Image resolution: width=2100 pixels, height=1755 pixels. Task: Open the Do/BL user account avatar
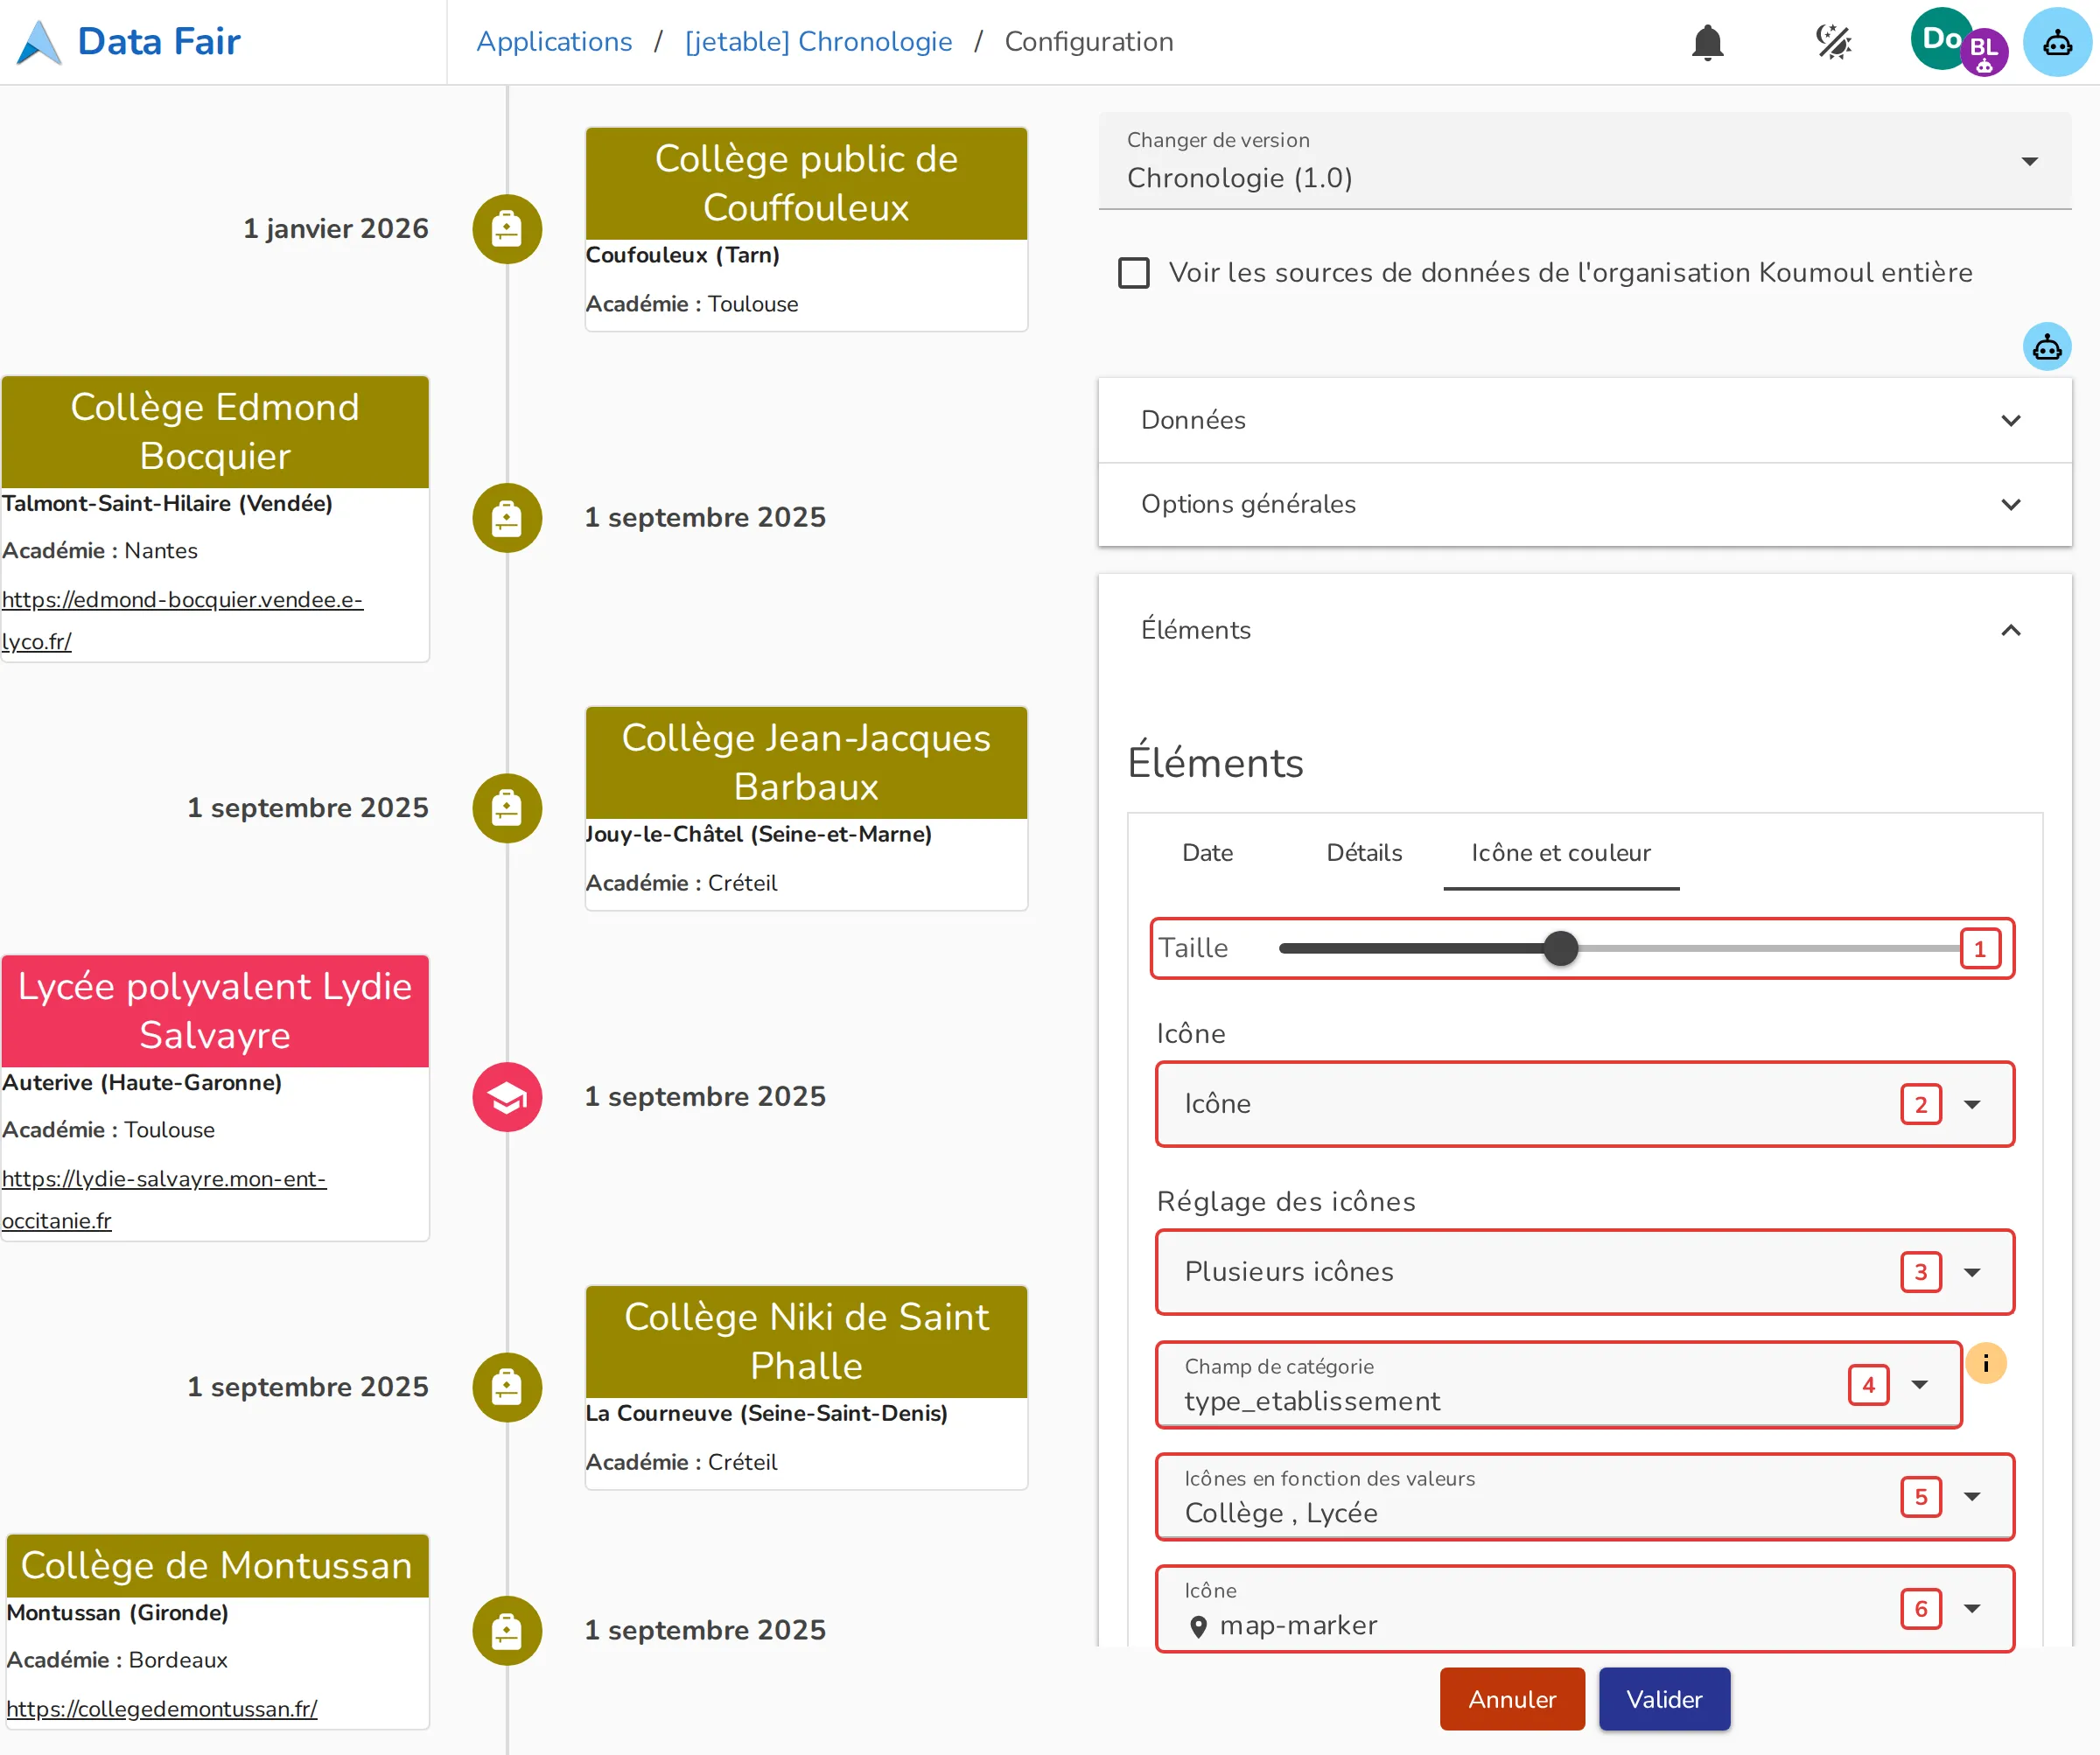(x=1958, y=42)
